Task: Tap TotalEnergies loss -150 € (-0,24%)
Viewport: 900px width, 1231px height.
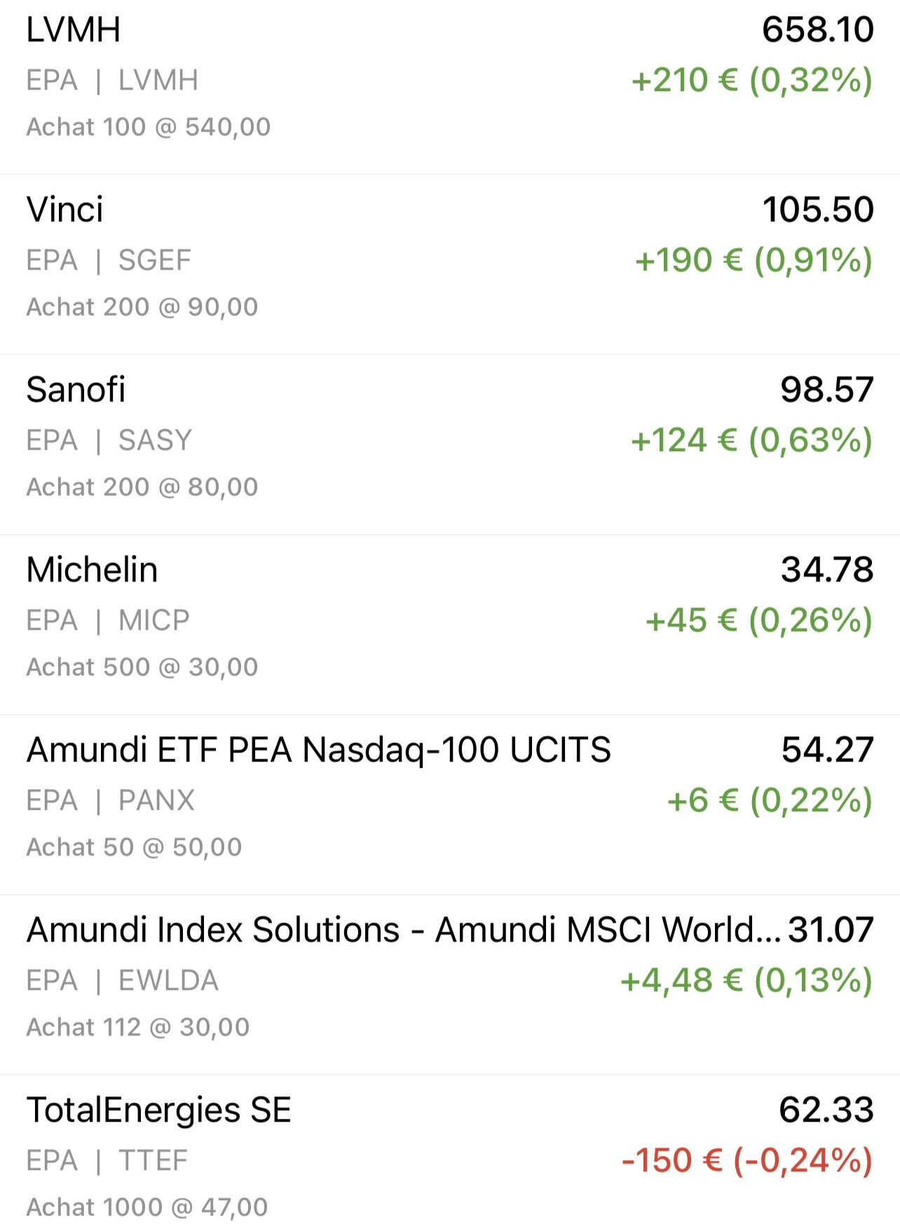Action: coord(747,1161)
